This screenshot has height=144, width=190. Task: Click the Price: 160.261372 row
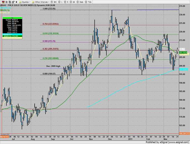point(12,25)
